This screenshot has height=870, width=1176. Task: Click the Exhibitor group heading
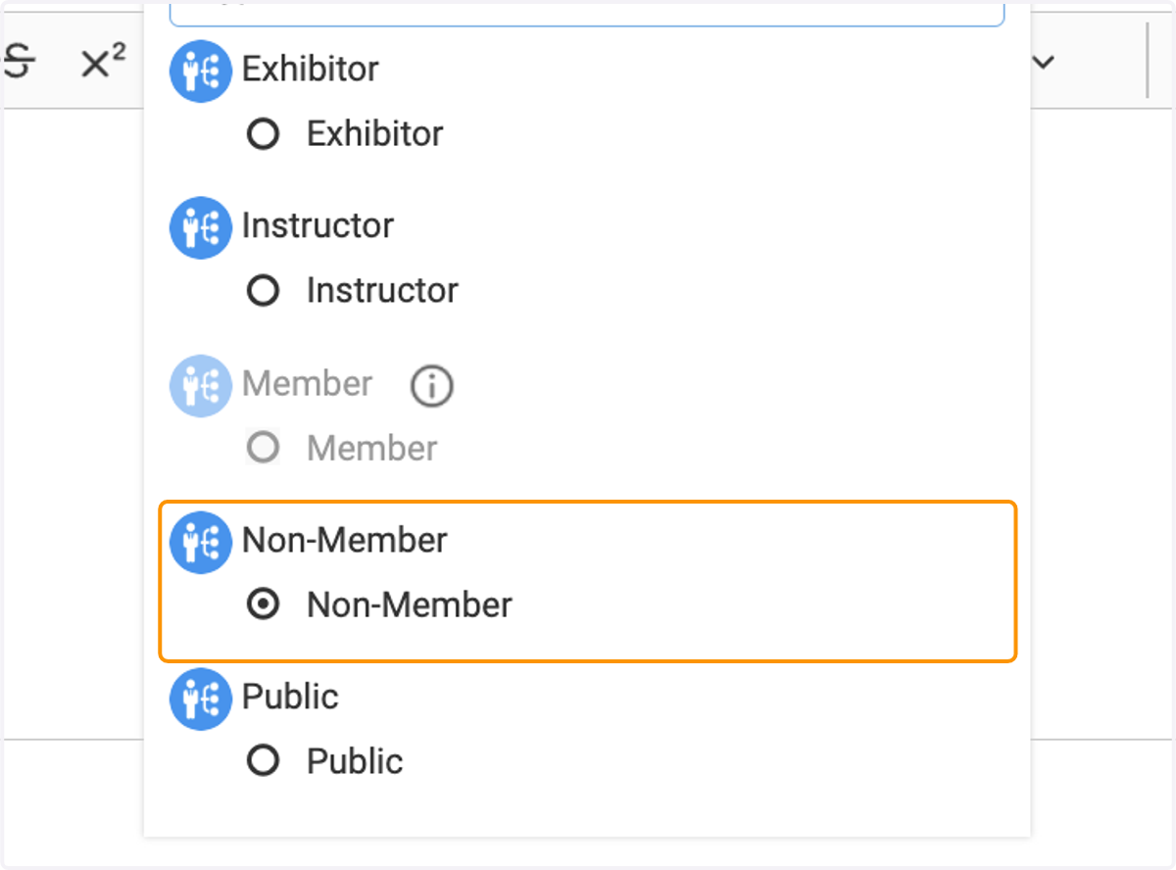pyautogui.click(x=311, y=69)
